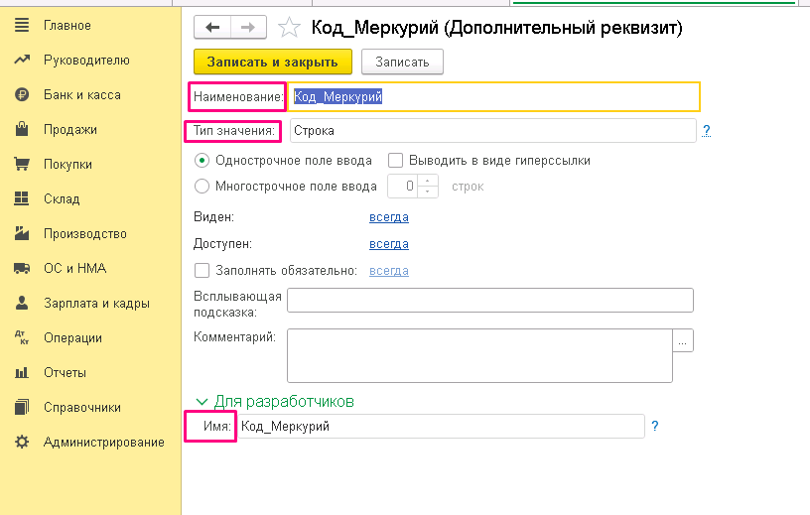Open the Главное section
The image size is (810, 515).
67,26
